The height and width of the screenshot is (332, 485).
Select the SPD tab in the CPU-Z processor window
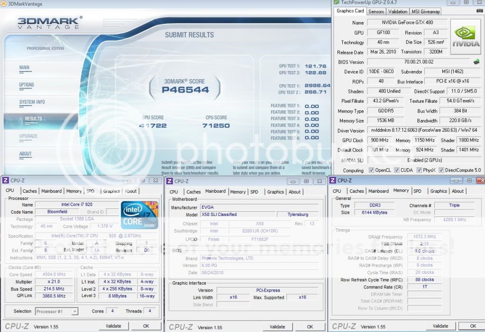coord(91,191)
